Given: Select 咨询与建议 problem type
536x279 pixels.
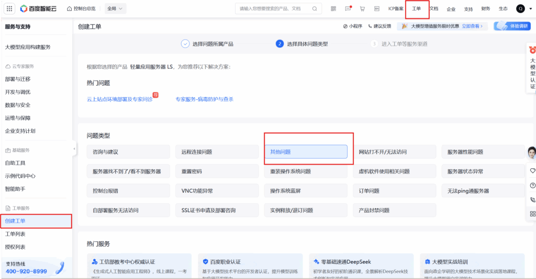Looking at the screenshot, I should 128,152.
